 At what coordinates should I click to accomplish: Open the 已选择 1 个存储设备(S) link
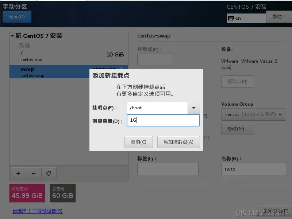point(36,211)
